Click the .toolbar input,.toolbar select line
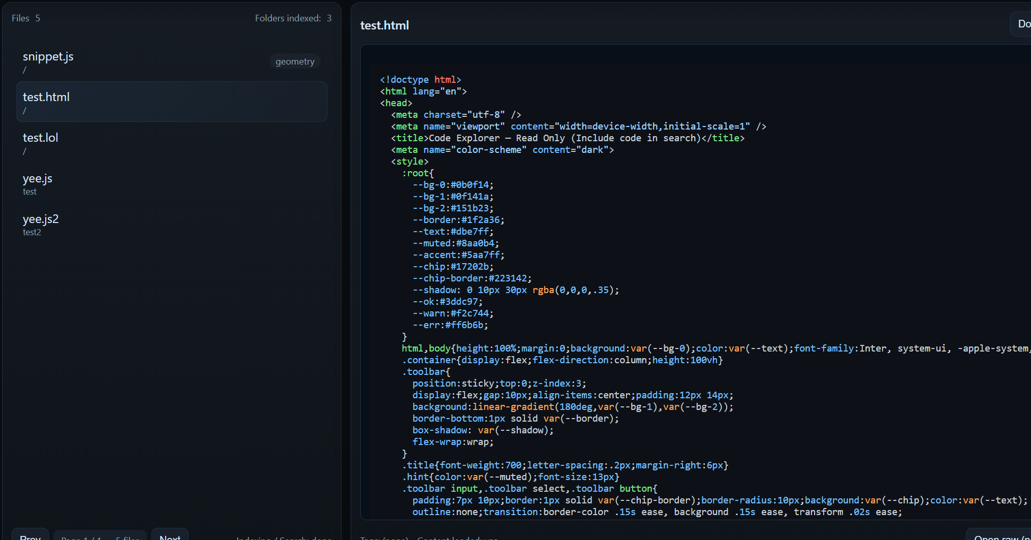Viewport: 1031px width, 540px height. pyautogui.click(x=530, y=489)
